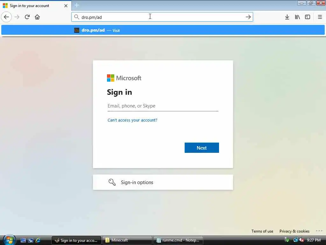Switch to the Firefox sign-in taskbar button

(x=76, y=240)
